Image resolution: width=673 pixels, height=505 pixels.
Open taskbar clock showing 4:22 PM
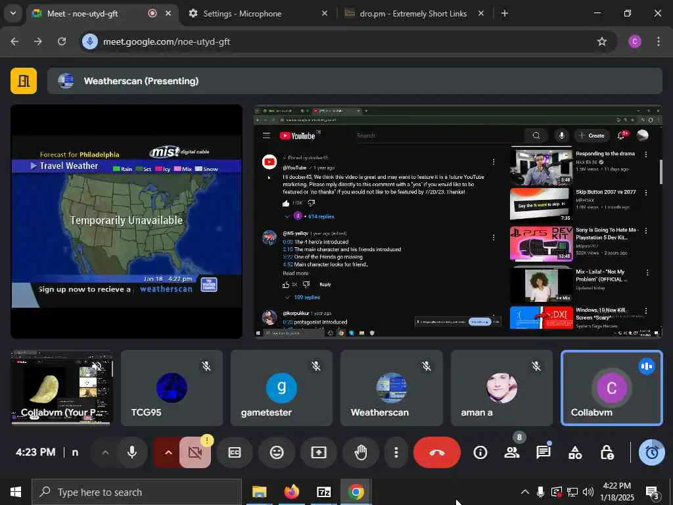coord(618,492)
